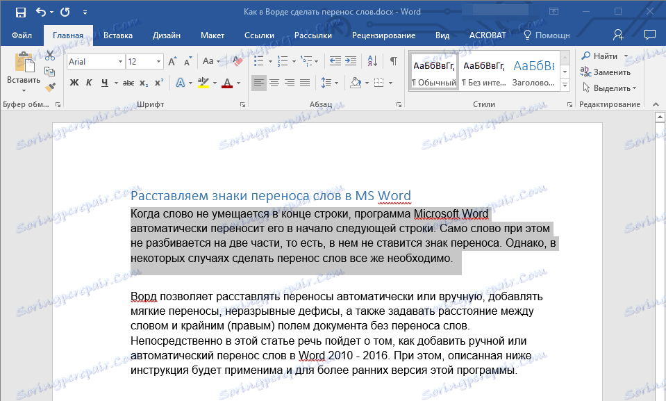Click the Increase Indent icon
Screen dimensions: 666x401
point(352,61)
